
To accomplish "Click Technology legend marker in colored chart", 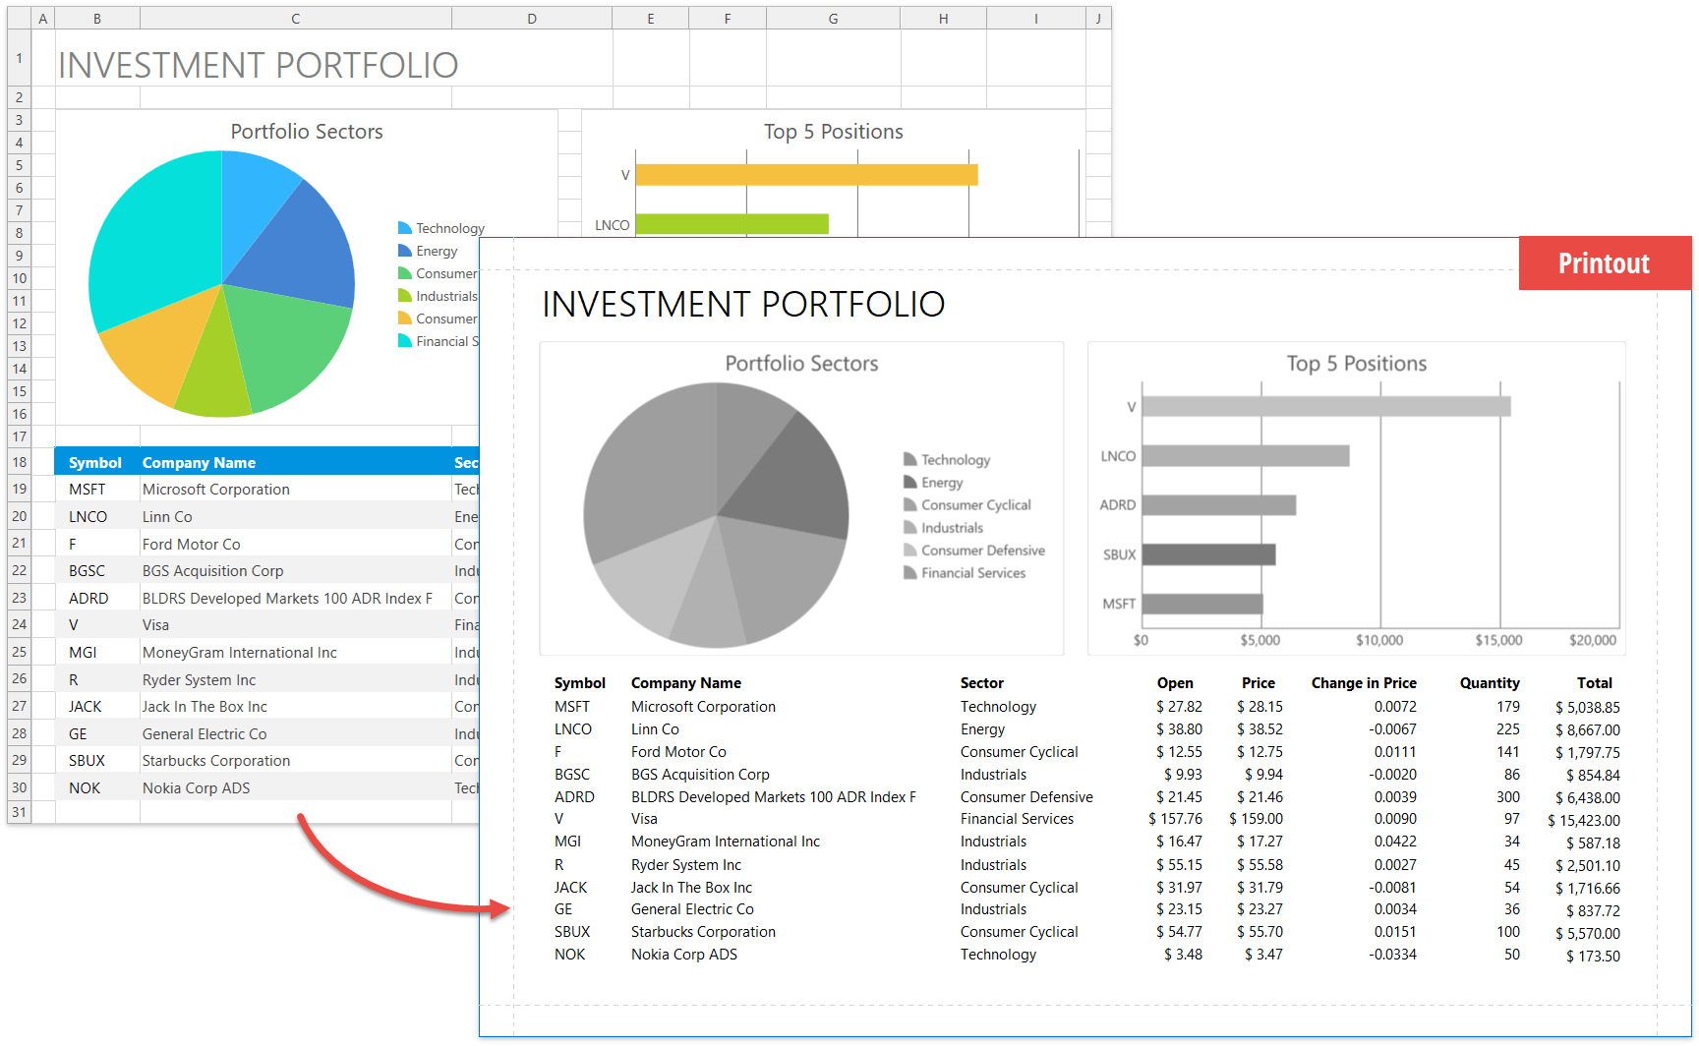I will coord(404,228).
